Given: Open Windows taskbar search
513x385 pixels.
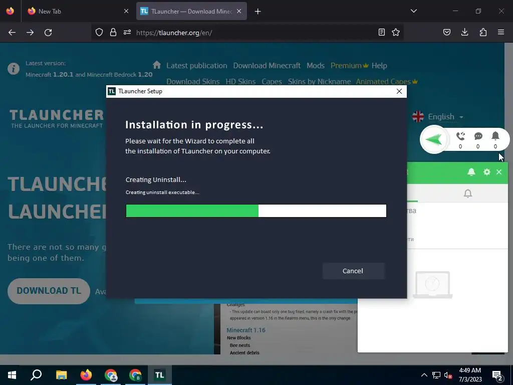Looking at the screenshot, I should pyautogui.click(x=36, y=375).
